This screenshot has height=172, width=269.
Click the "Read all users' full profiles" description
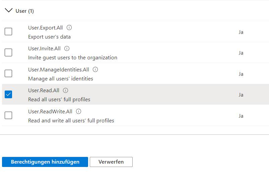click(x=59, y=100)
